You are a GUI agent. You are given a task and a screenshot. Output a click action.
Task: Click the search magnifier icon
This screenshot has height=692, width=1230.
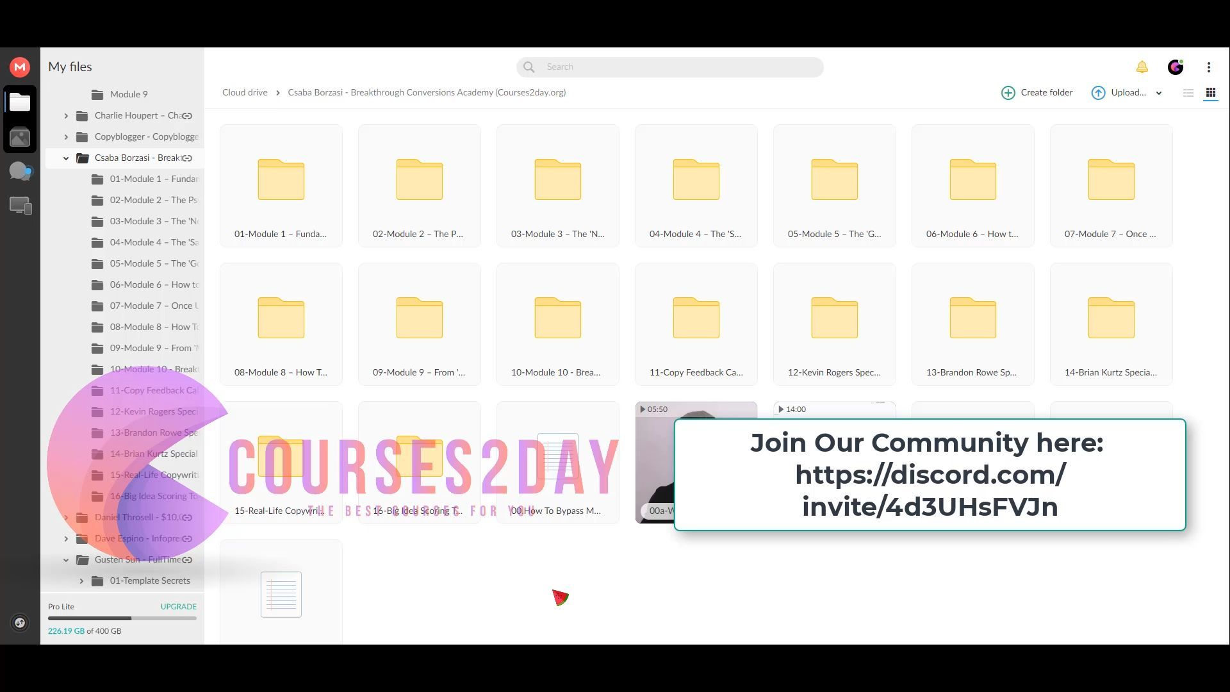(529, 67)
